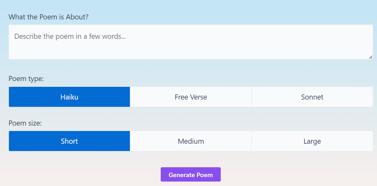Click the highlighted Short size segment
The width and height of the screenshot is (377, 186).
point(69,141)
